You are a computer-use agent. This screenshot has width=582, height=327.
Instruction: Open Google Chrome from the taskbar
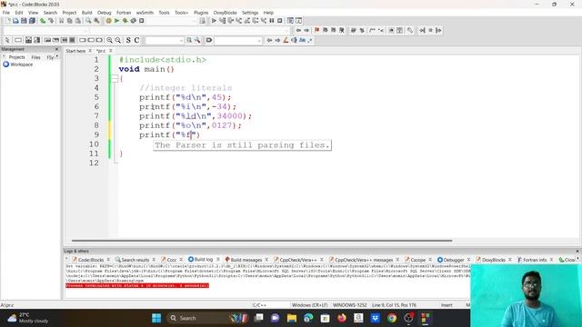(x=392, y=318)
